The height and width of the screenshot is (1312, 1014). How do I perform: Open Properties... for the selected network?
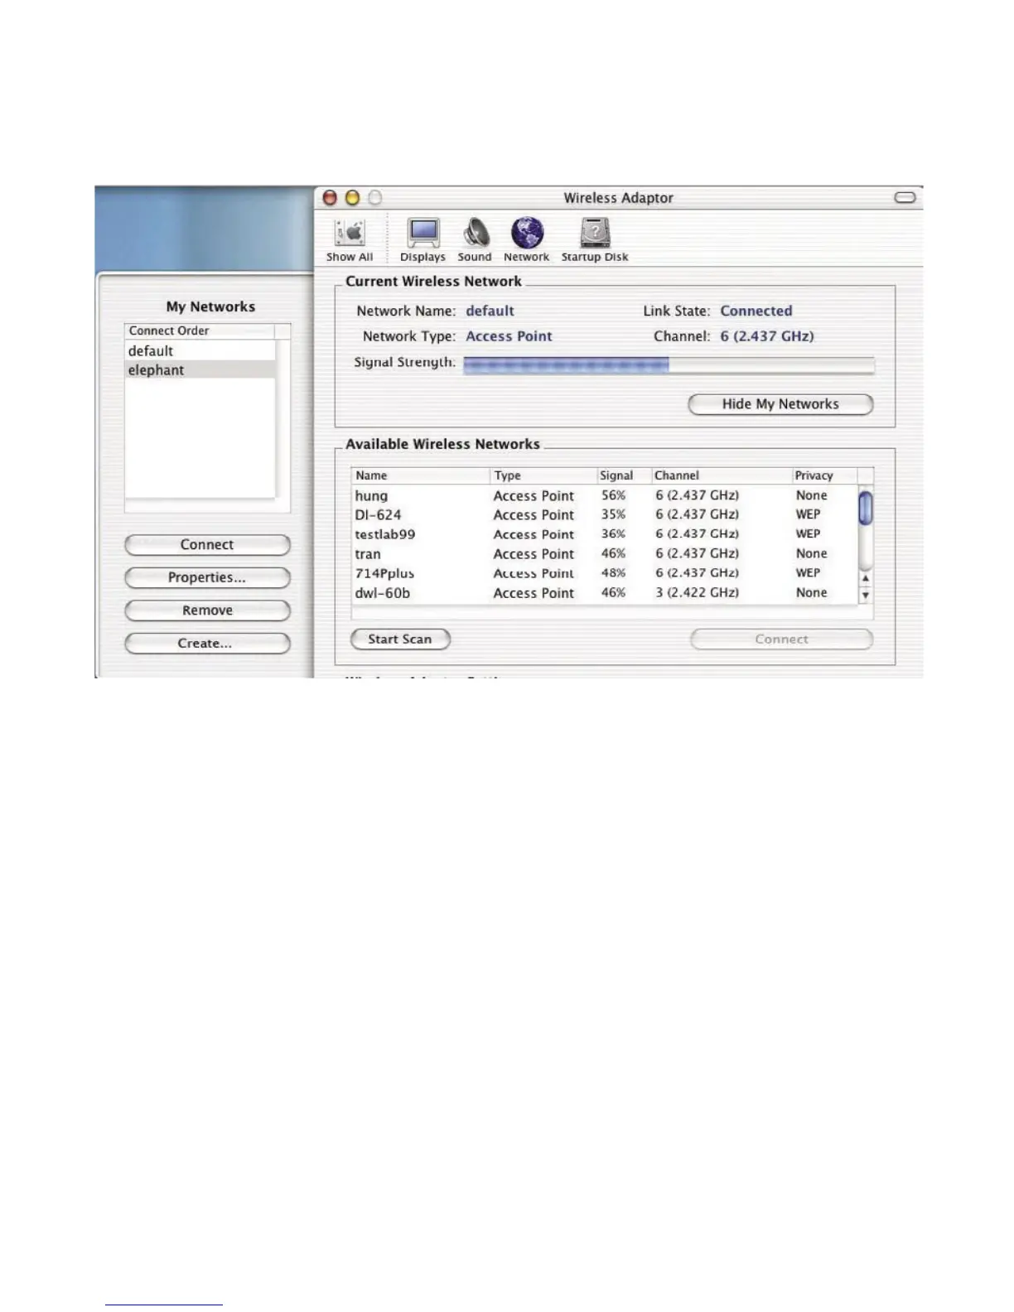click(x=207, y=577)
